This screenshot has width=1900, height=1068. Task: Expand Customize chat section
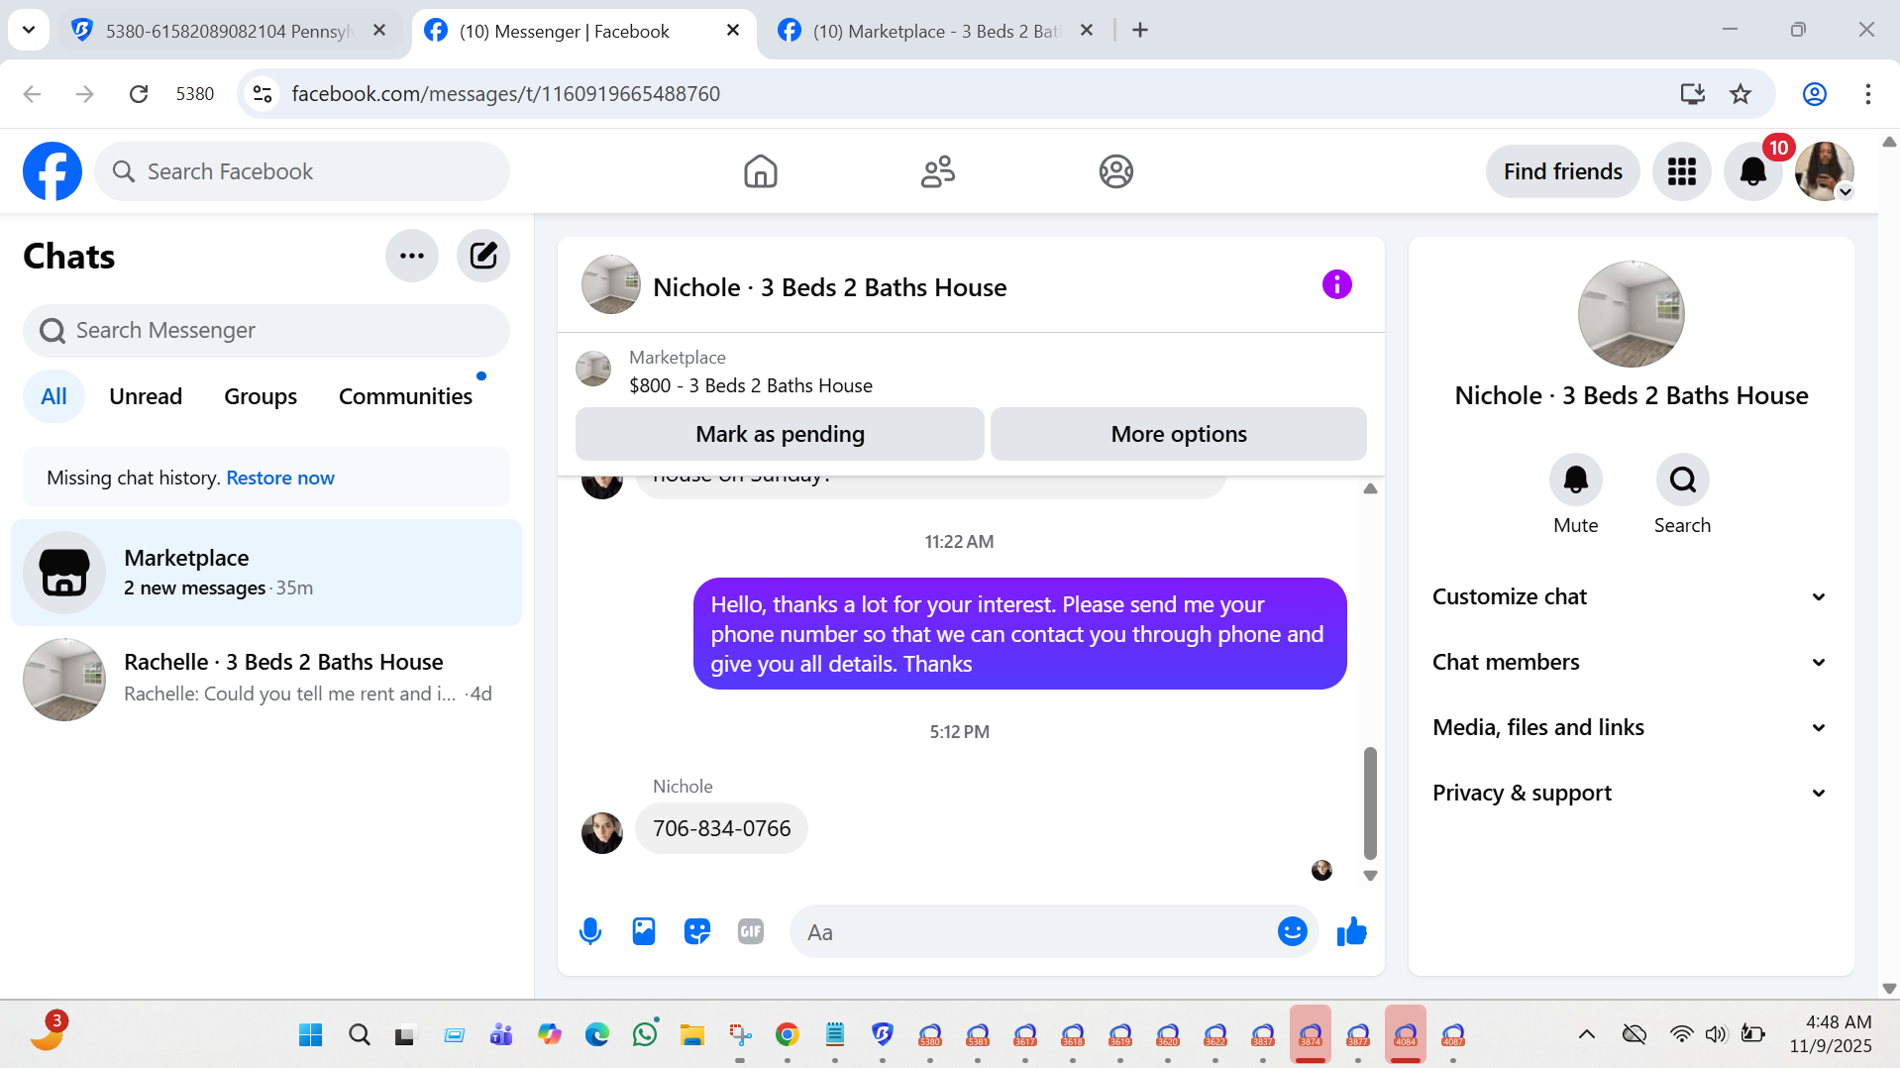click(x=1630, y=596)
